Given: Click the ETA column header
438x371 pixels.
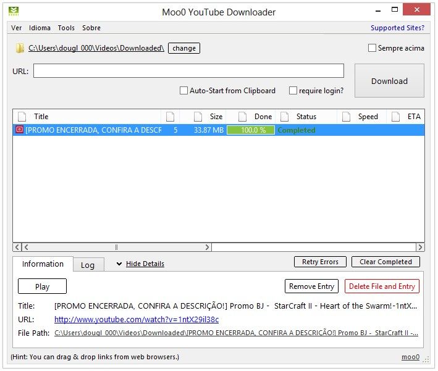Looking at the screenshot, I should click(406, 117).
